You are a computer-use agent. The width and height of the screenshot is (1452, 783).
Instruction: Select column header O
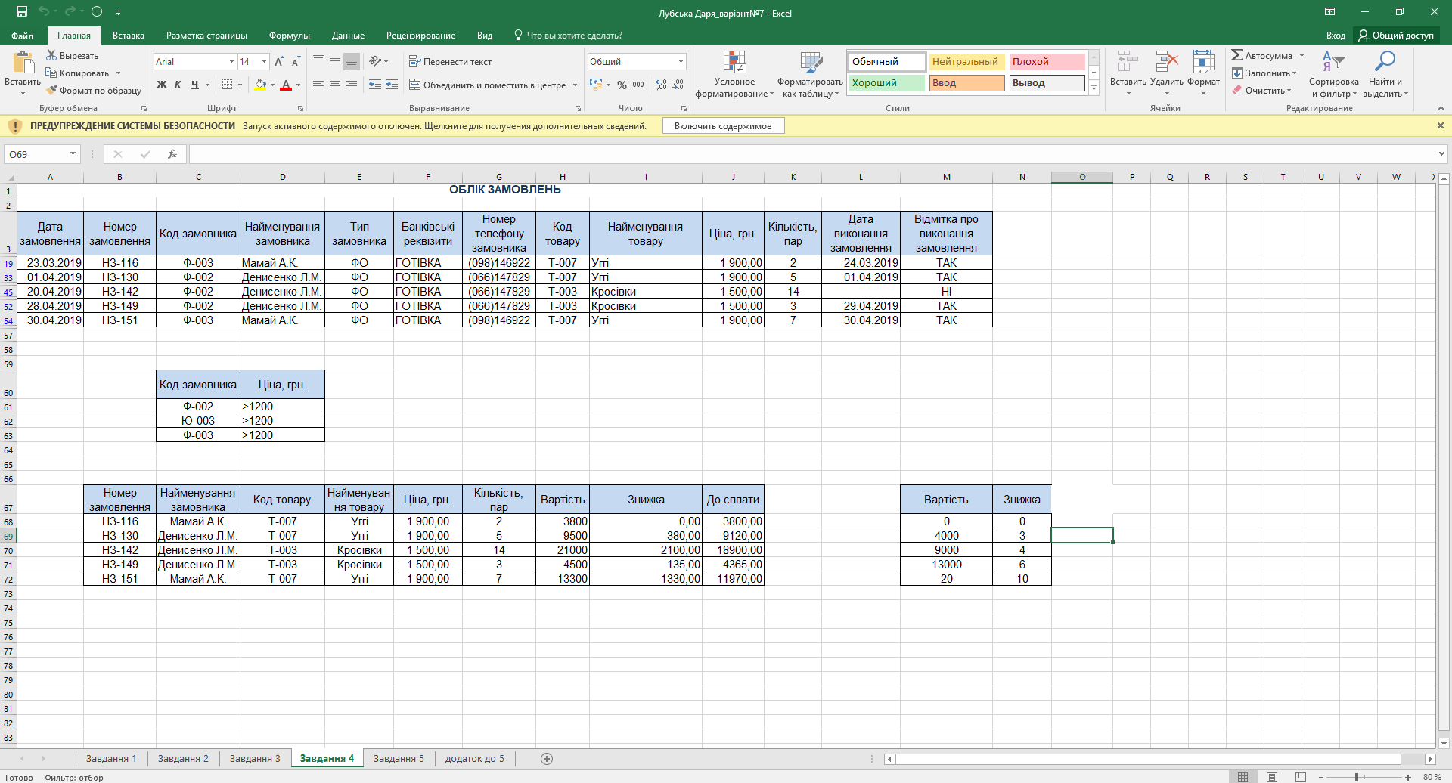coord(1082,177)
